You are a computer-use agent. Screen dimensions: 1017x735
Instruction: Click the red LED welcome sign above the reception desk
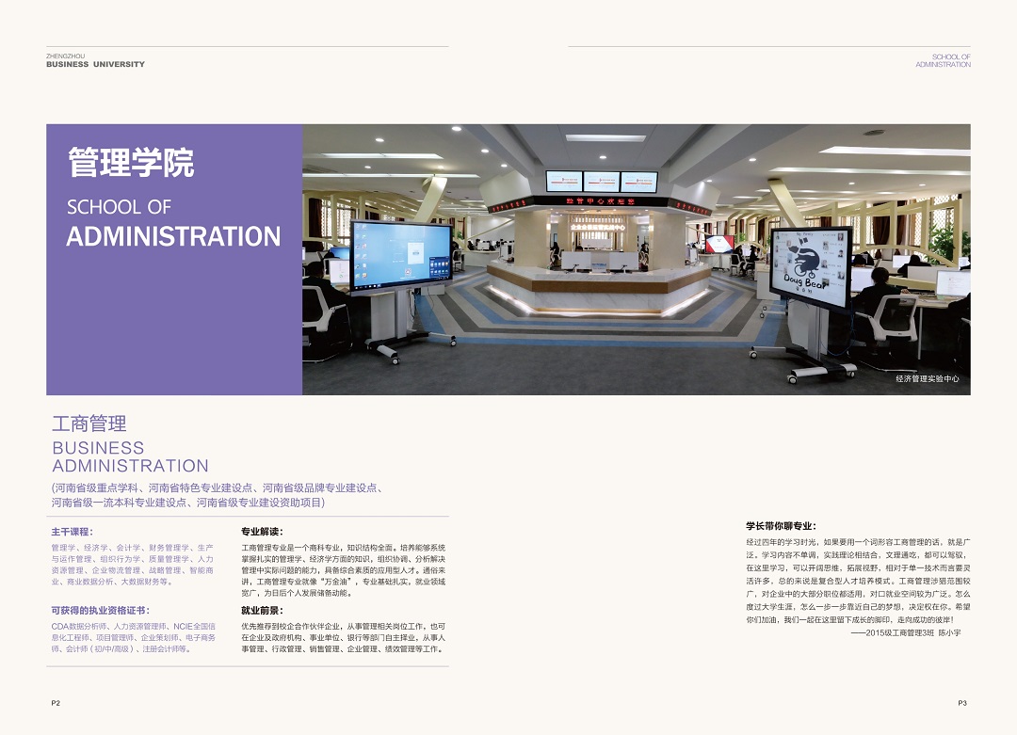pyautogui.click(x=600, y=201)
